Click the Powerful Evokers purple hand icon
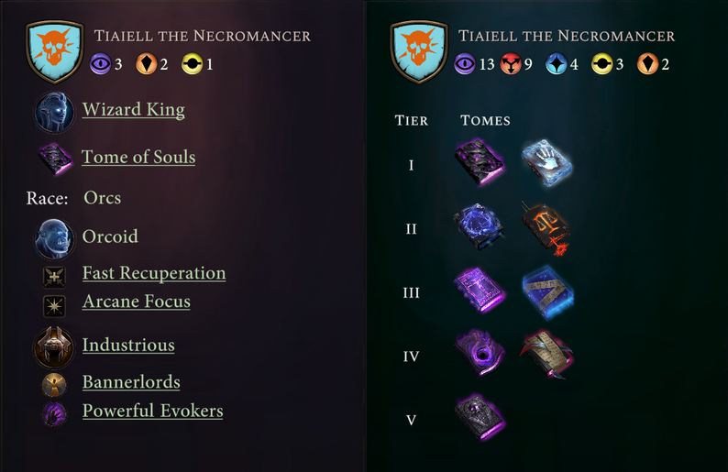The width and height of the screenshot is (728, 472). [x=54, y=412]
